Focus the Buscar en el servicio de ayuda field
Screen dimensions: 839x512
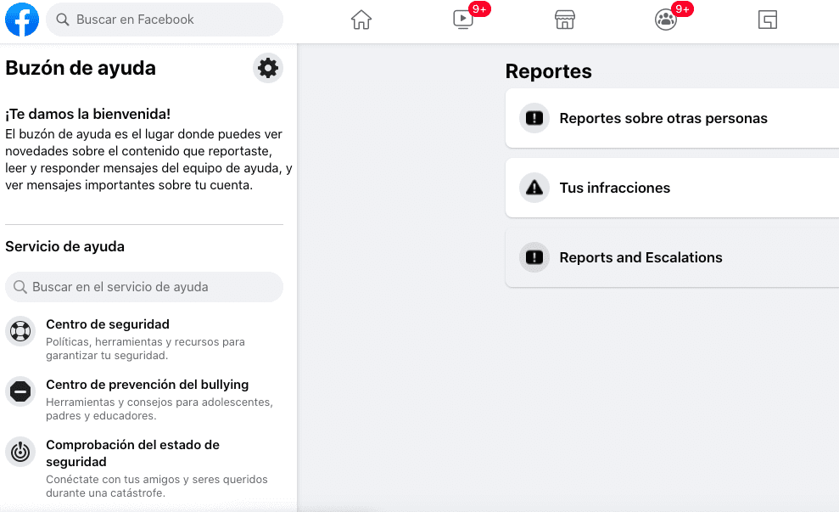tap(144, 287)
